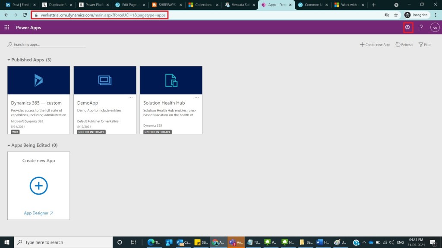
Task: Switch to the Collections browser tab
Action: [201, 5]
